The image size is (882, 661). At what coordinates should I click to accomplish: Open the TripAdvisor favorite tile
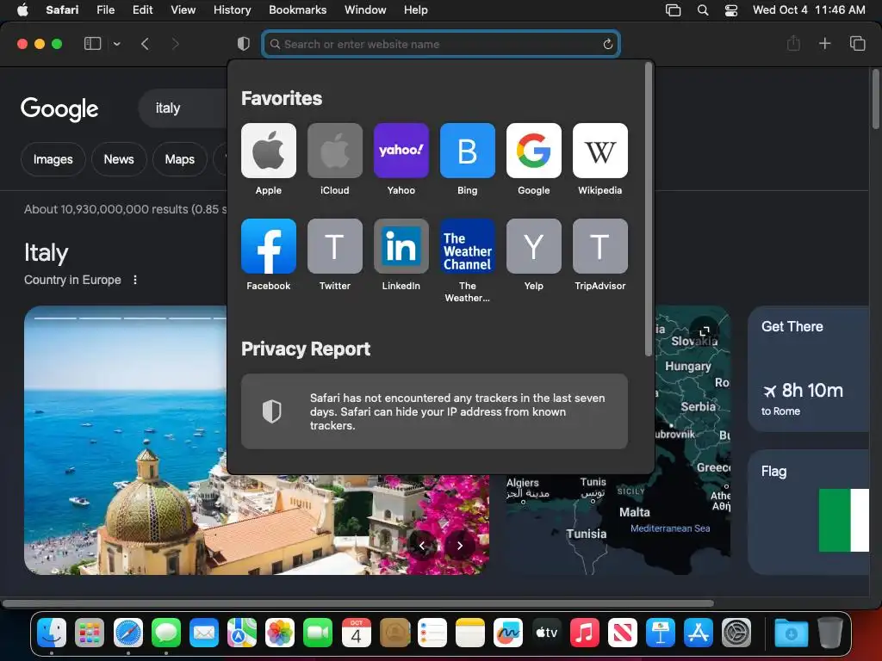(x=600, y=246)
